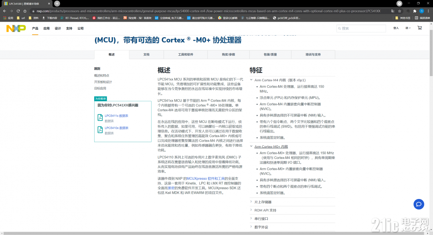Open the 淘宝网 bookmark

click(137, 18)
